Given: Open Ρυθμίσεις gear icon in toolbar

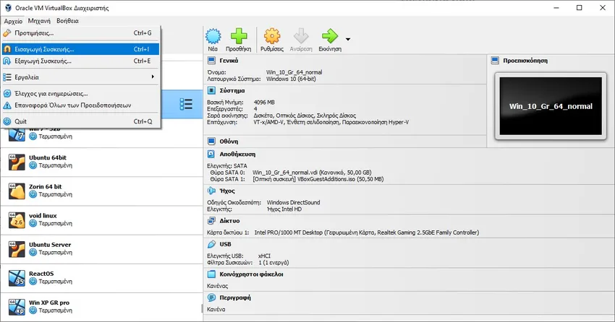Looking at the screenshot, I should coord(272,36).
